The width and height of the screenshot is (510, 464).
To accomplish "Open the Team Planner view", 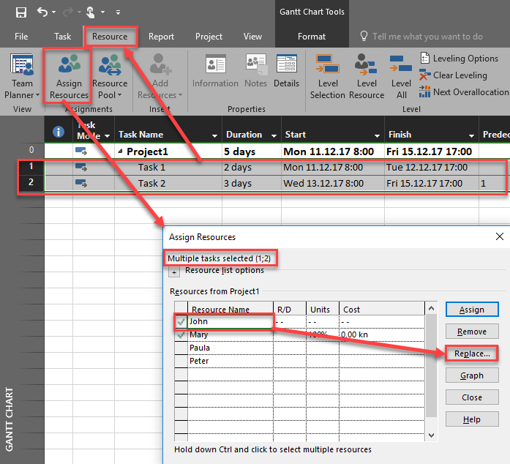I will (x=22, y=77).
